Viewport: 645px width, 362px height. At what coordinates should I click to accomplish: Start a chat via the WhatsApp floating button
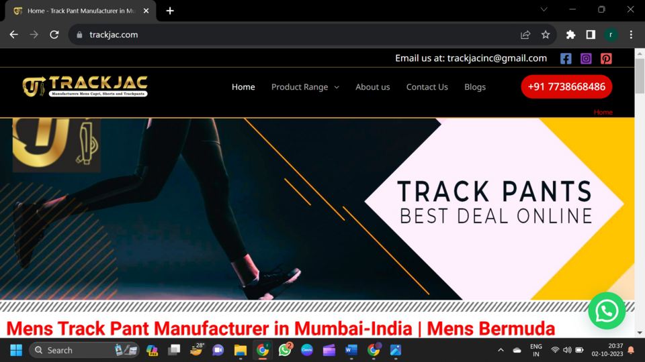[607, 310]
